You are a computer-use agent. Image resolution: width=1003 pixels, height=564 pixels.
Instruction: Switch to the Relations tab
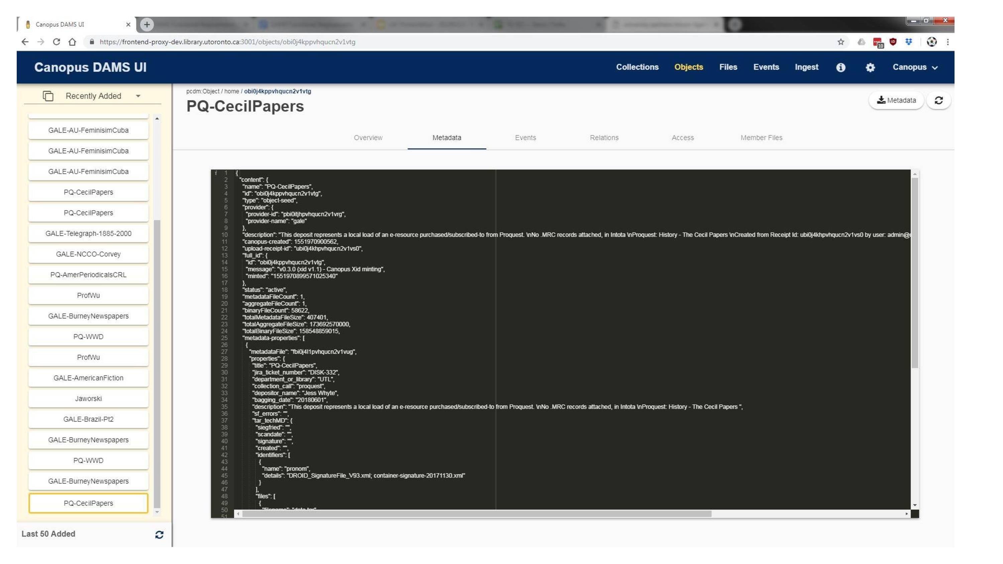pos(604,137)
